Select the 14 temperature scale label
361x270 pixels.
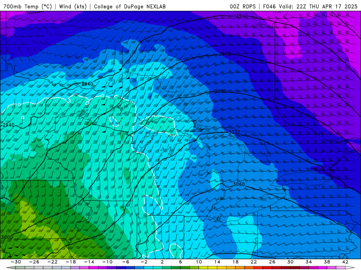[x=217, y=262]
